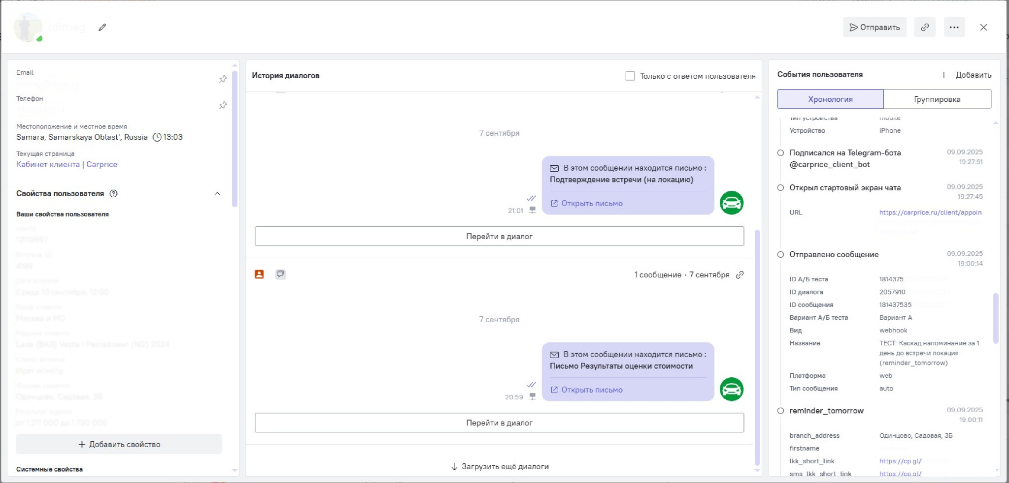Open the Кабинет клиента | Carprice link
Image resolution: width=1009 pixels, height=483 pixels.
pos(67,165)
